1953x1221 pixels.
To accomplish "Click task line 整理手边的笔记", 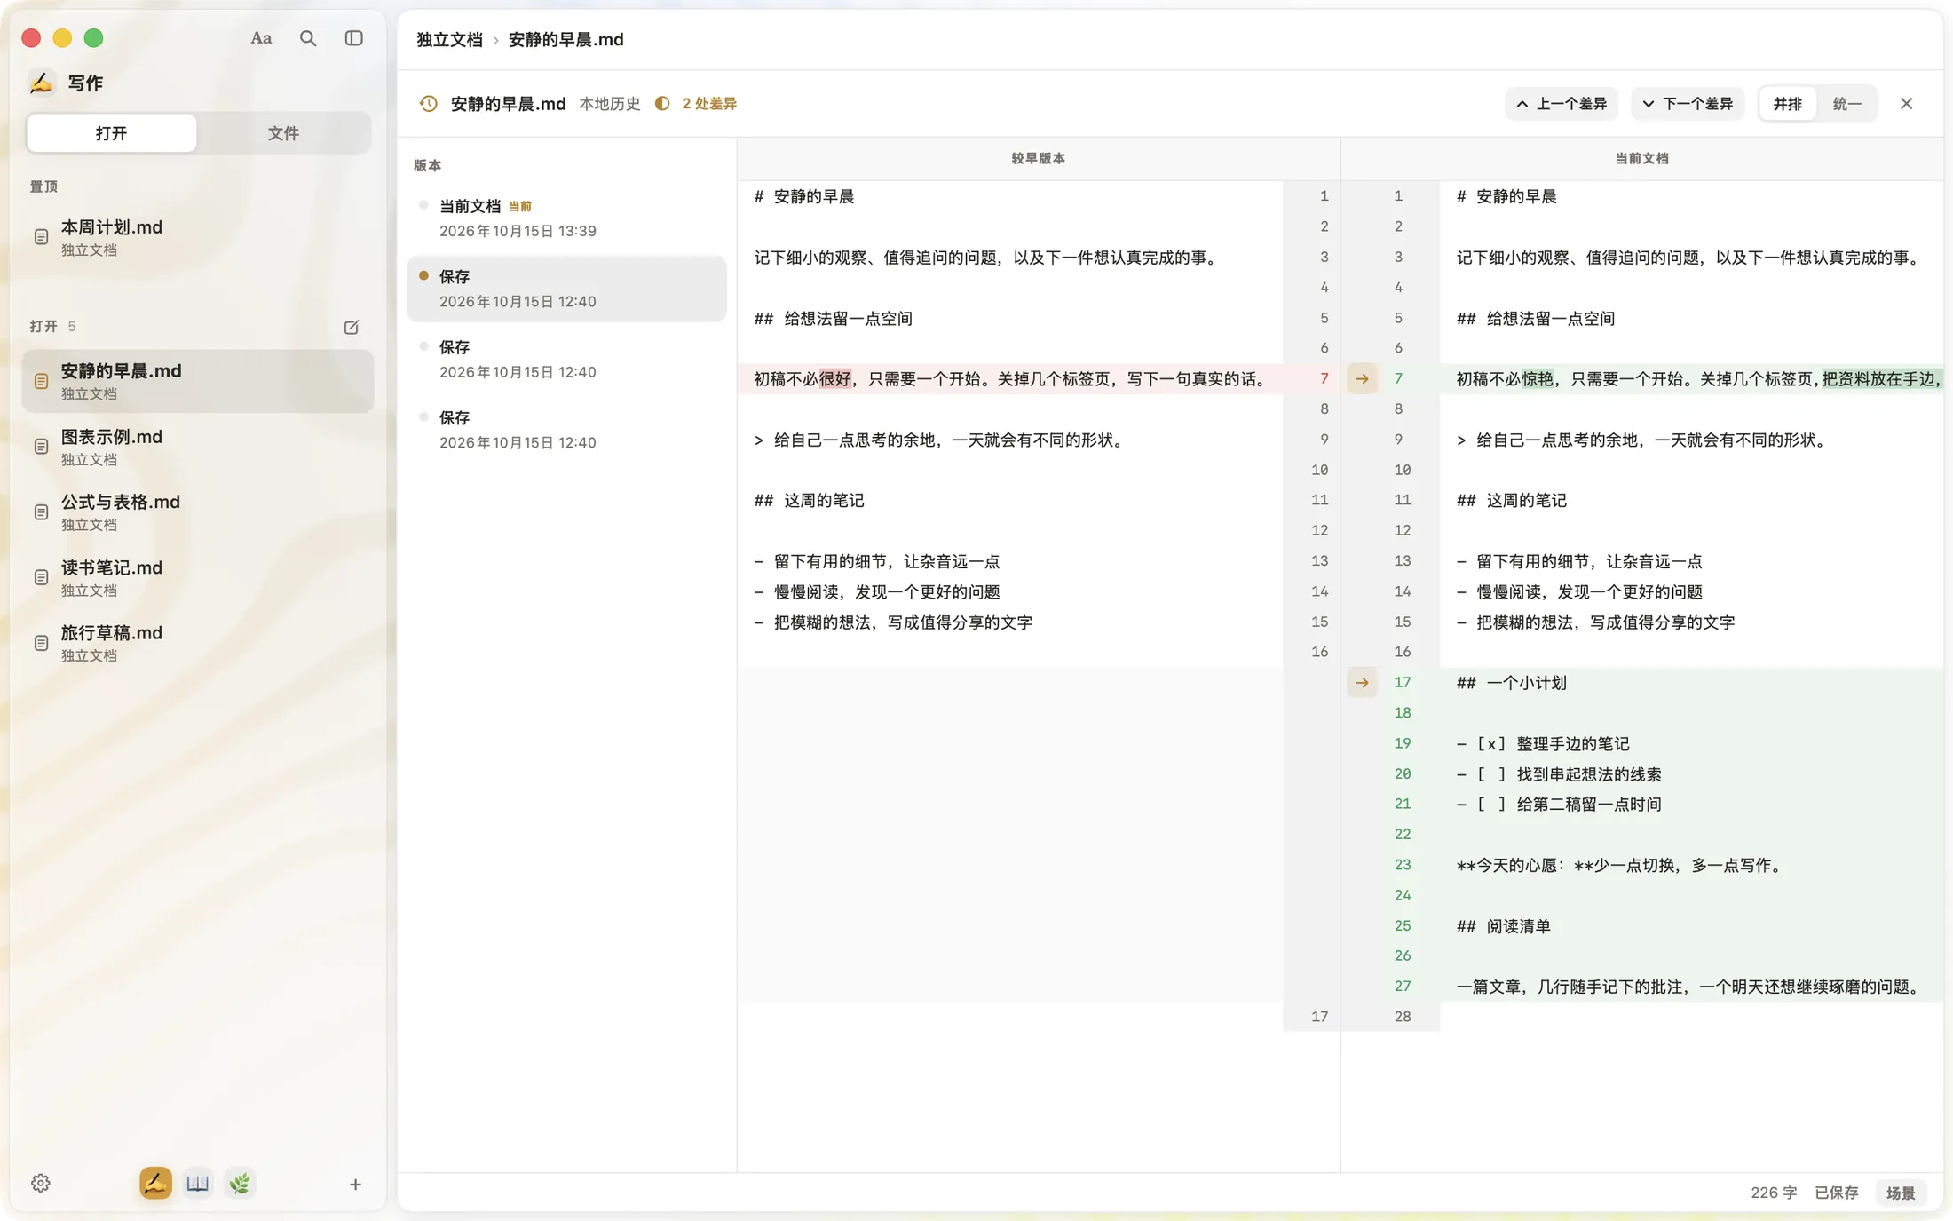I will (x=1543, y=744).
